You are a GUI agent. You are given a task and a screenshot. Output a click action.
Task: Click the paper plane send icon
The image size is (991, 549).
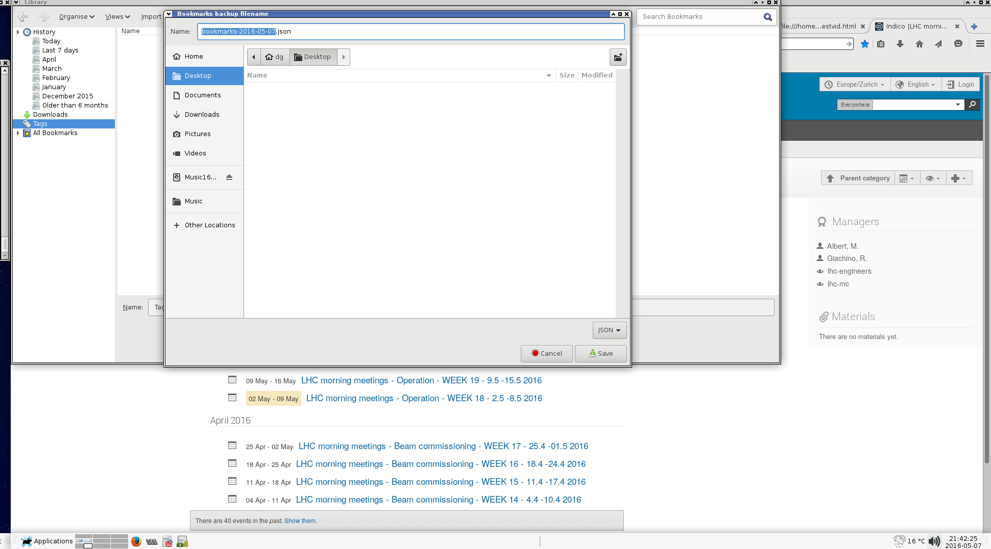point(939,44)
